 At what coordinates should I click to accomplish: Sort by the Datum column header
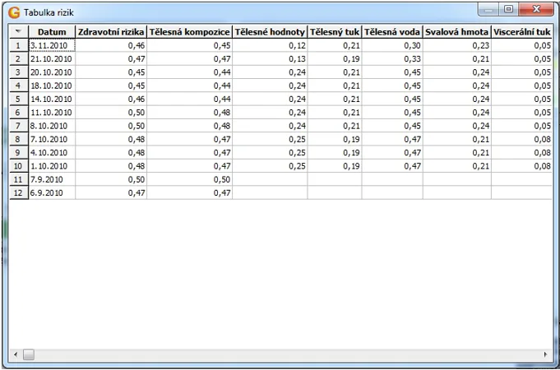(51, 31)
